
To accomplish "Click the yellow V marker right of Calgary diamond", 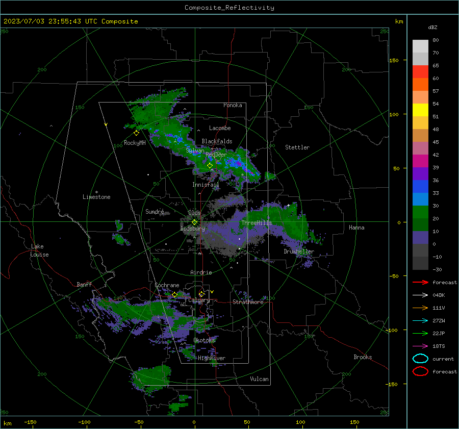I will coord(212,292).
